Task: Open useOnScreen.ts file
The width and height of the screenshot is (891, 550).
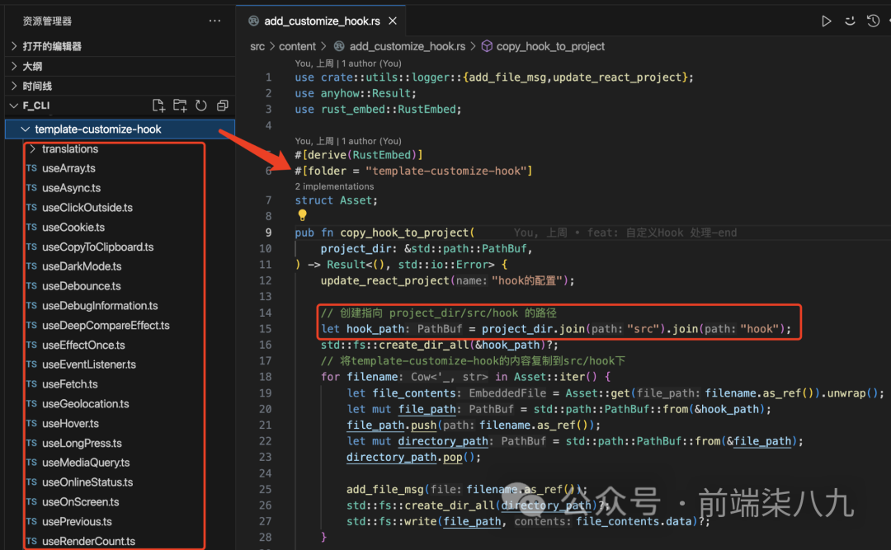Action: tap(81, 501)
